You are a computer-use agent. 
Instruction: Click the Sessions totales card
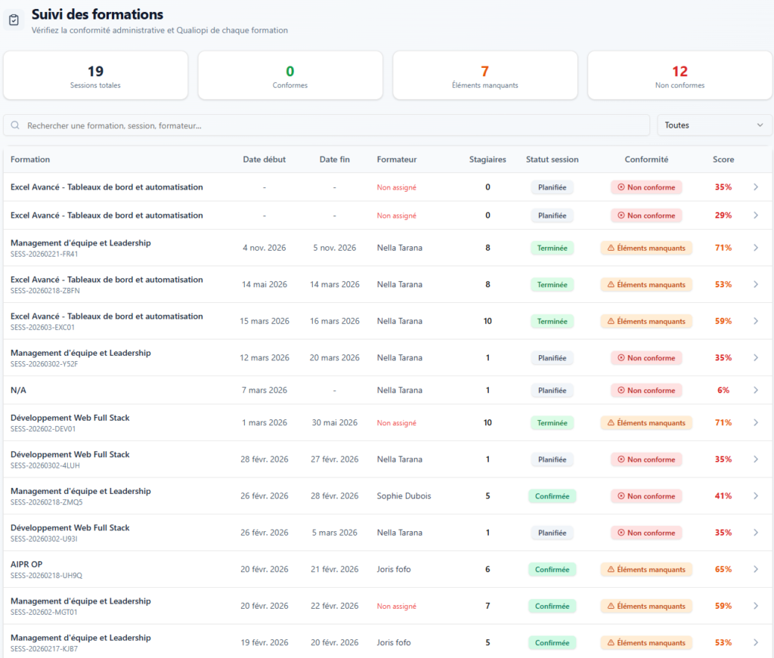[x=95, y=76]
